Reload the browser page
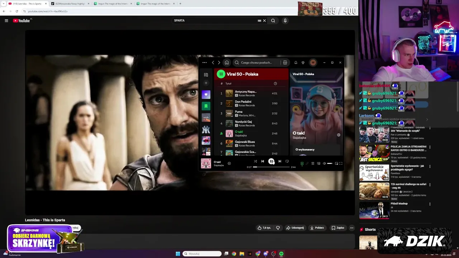This screenshot has height=258, width=459. point(16,11)
